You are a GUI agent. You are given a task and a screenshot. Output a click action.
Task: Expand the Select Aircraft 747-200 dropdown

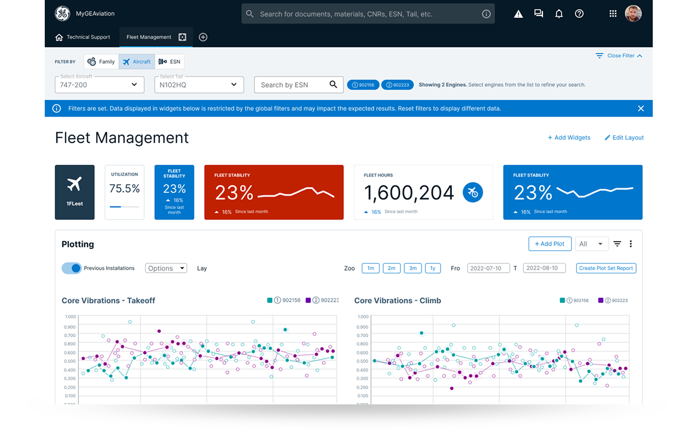100,85
